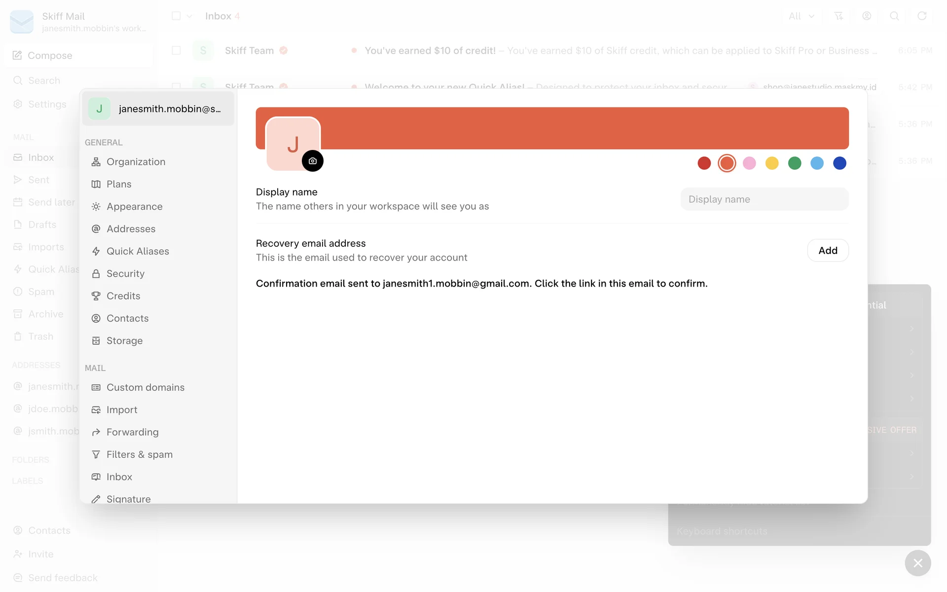Close settings with round X button
This screenshot has width=947, height=592.
click(917, 563)
